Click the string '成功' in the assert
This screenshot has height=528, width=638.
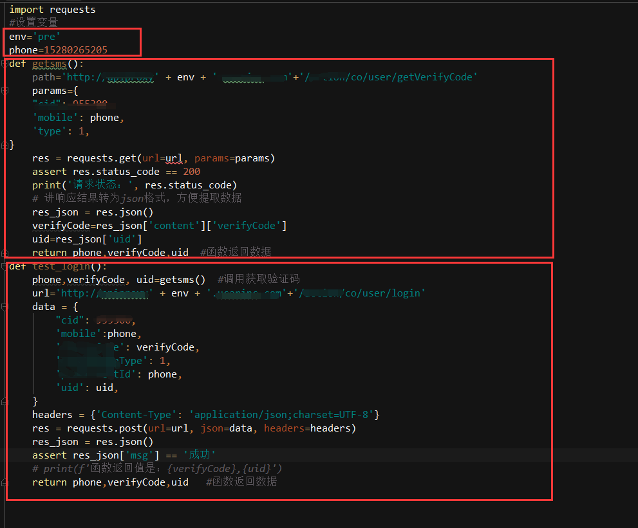(x=199, y=455)
